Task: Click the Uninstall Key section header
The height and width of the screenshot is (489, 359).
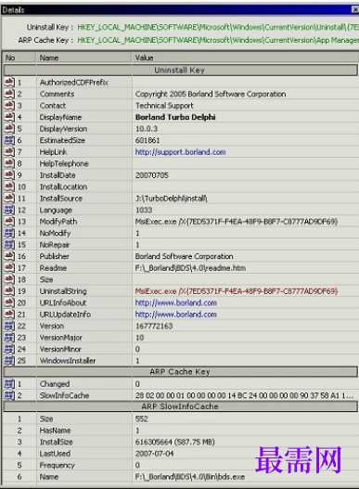Action: point(180,71)
